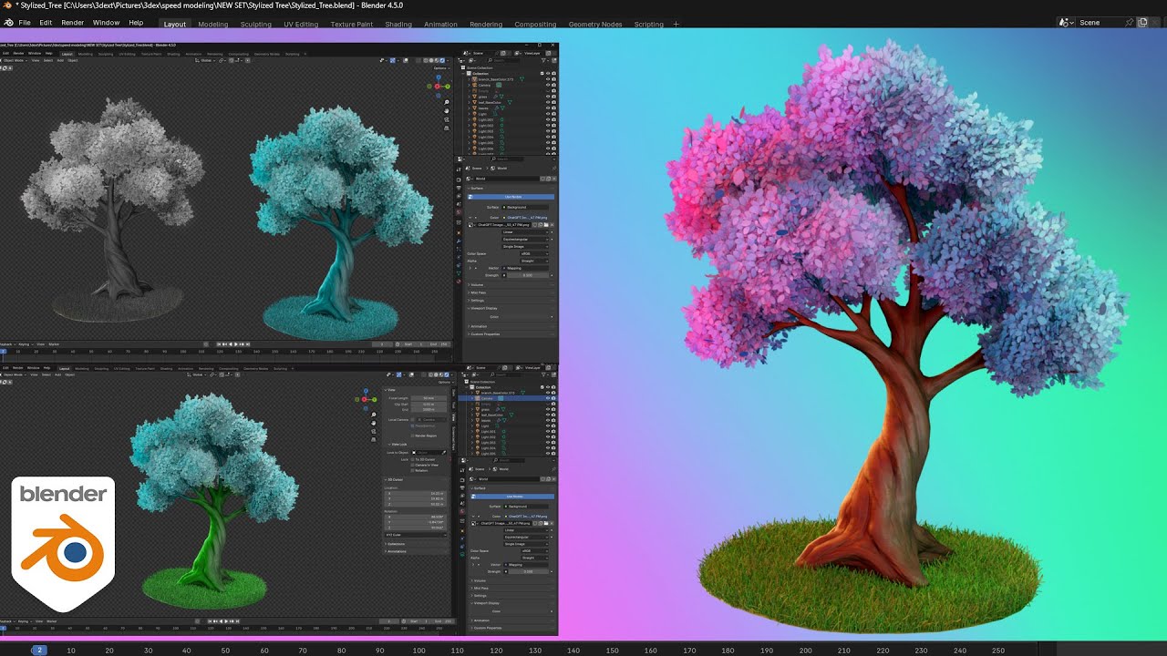
Task: Click the add workspace plus icon after Scripting
Action: coord(676,24)
